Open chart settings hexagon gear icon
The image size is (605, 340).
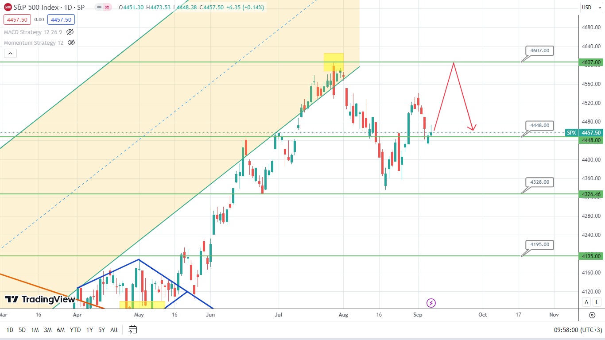[592, 315]
